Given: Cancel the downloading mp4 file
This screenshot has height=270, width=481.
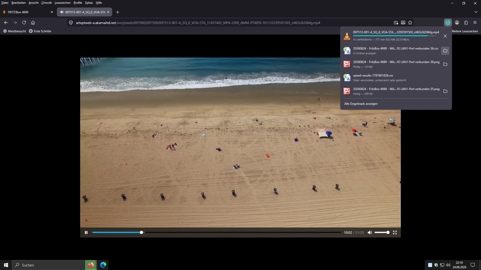Looking at the screenshot, I should pyautogui.click(x=445, y=36).
